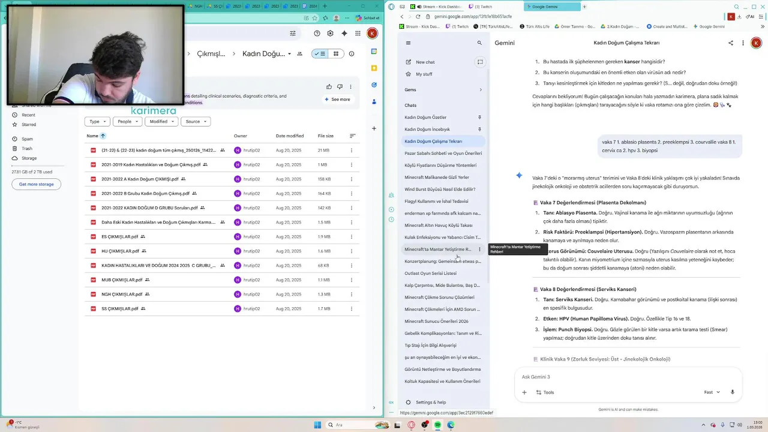The width and height of the screenshot is (768, 432).
Task: Open Google Keep side panel icon
Action: 374,68
